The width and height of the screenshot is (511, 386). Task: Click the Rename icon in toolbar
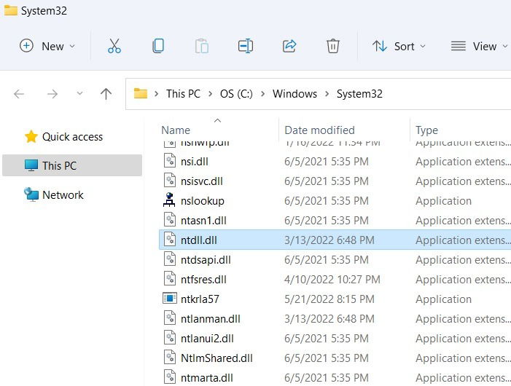246,46
